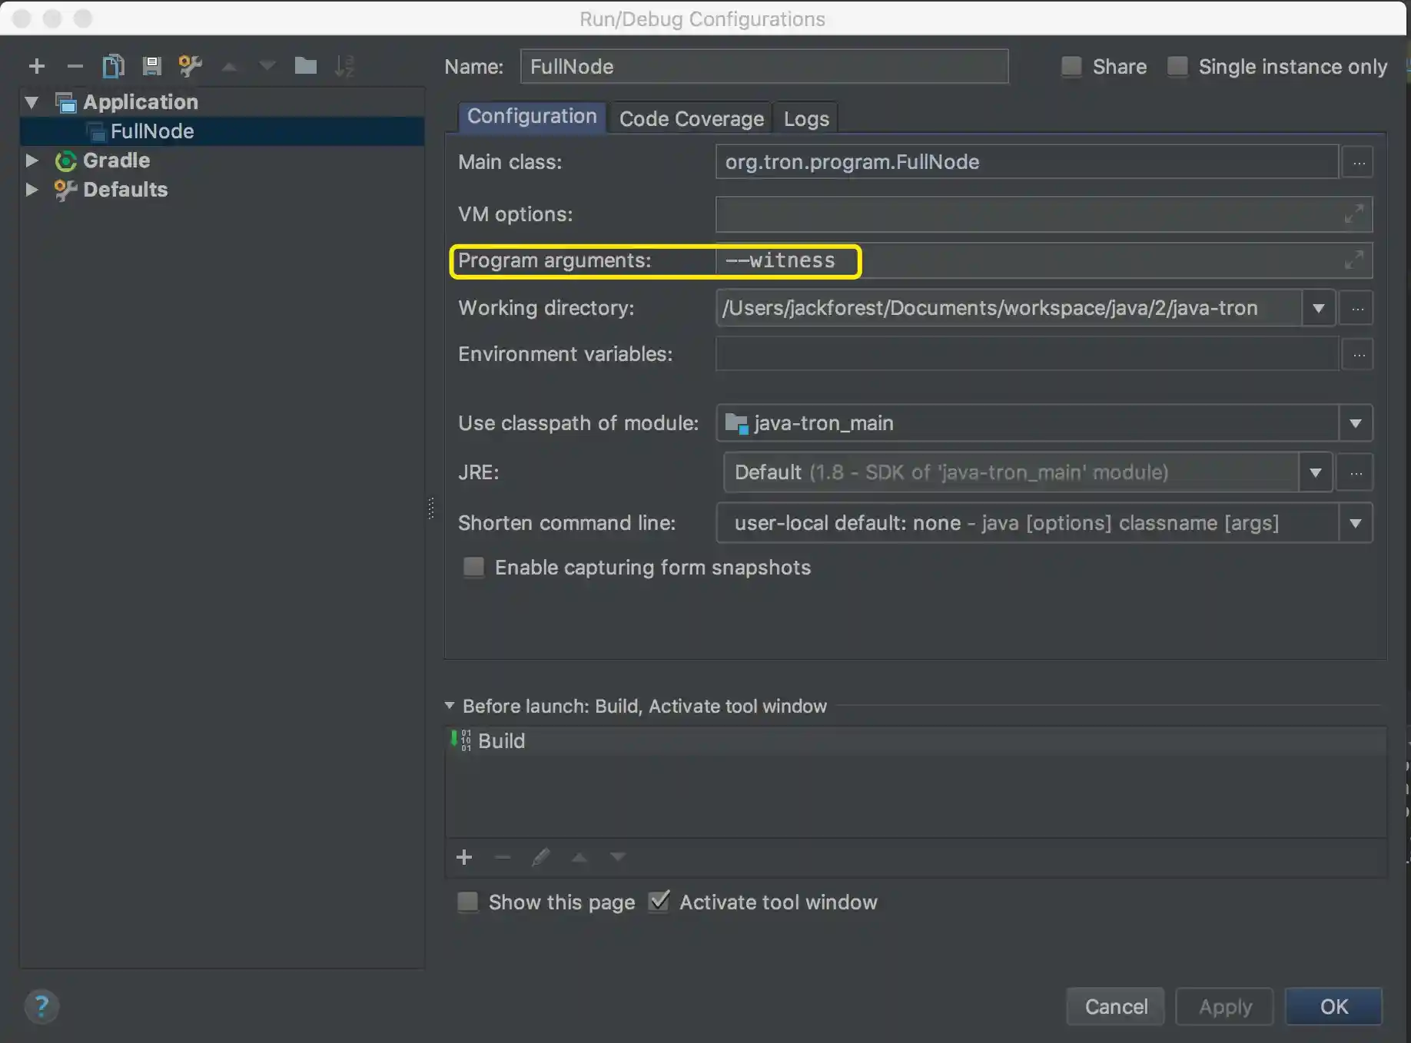
Task: Enable the Share checkbox
Action: click(1071, 67)
